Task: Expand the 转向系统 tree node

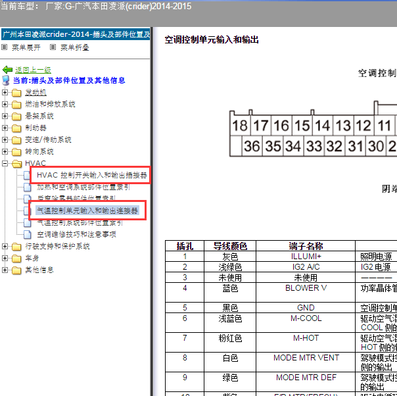Action: click(5, 151)
